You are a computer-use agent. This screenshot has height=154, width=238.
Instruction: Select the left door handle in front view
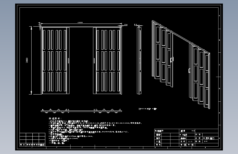(68, 61)
